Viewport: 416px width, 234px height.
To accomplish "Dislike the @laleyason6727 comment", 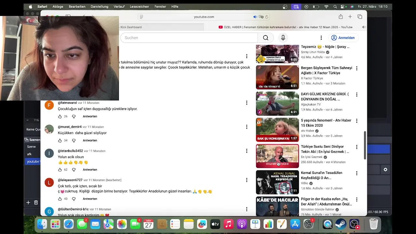I will [x=74, y=199].
